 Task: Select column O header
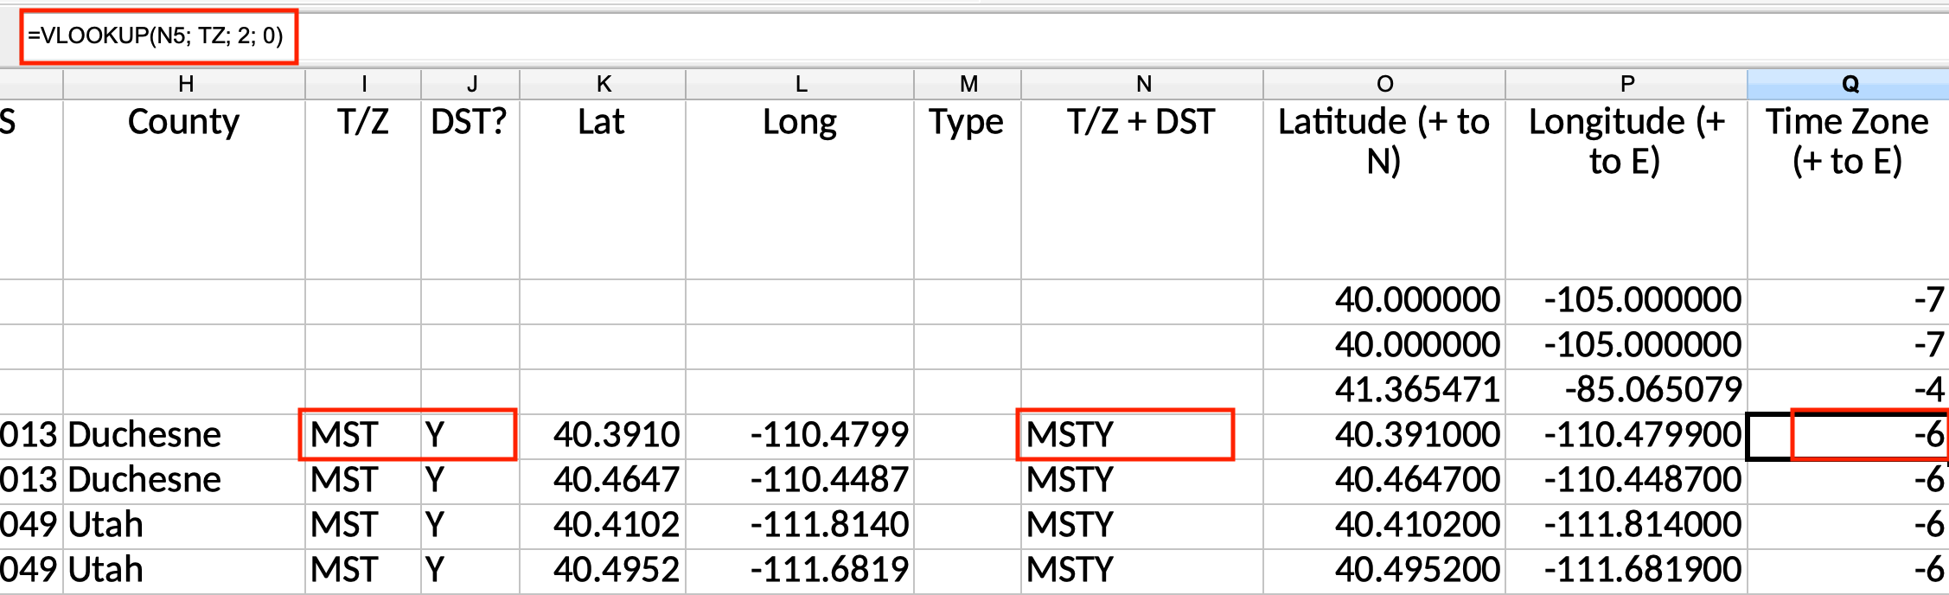1384,84
